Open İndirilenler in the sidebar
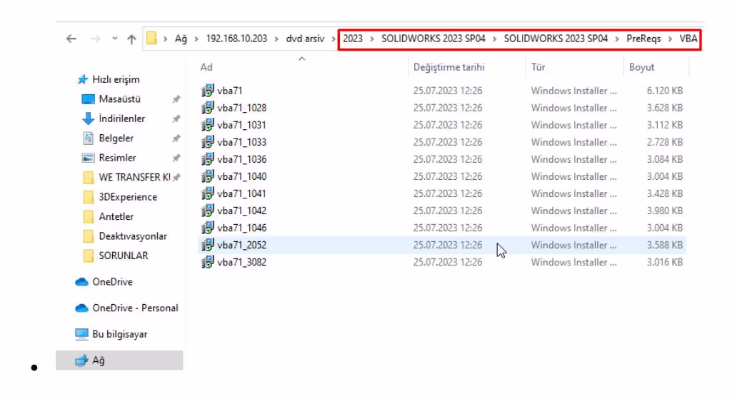The height and width of the screenshot is (399, 737). click(121, 118)
